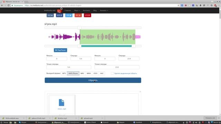
Task: Open X2Go Client from the taskbar
Action: (x=90, y=123)
